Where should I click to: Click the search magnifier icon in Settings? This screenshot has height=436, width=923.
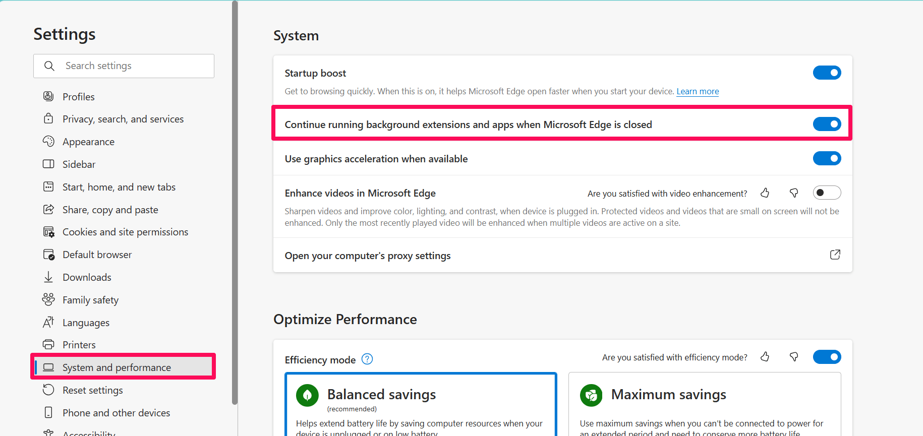[49, 66]
